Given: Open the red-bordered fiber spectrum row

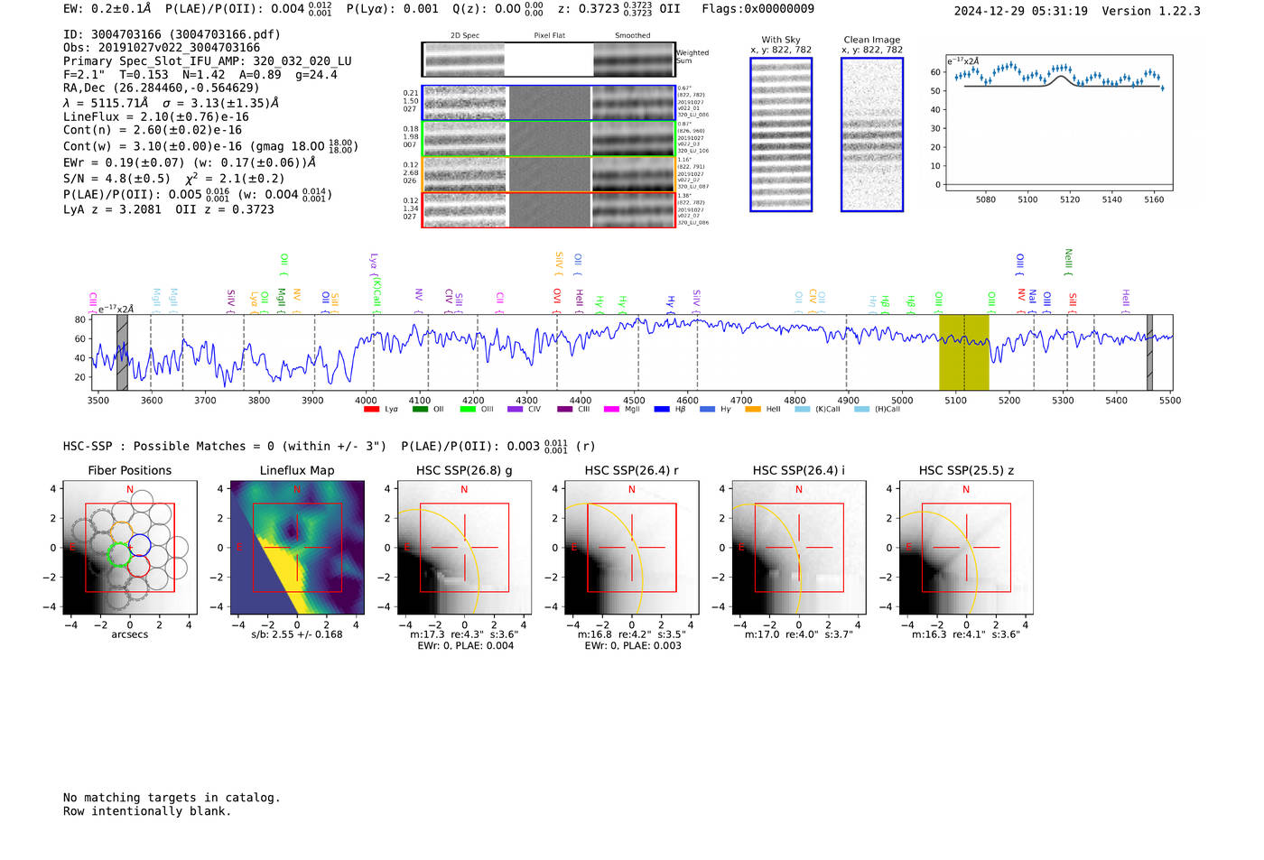Looking at the screenshot, I should click(x=548, y=209).
